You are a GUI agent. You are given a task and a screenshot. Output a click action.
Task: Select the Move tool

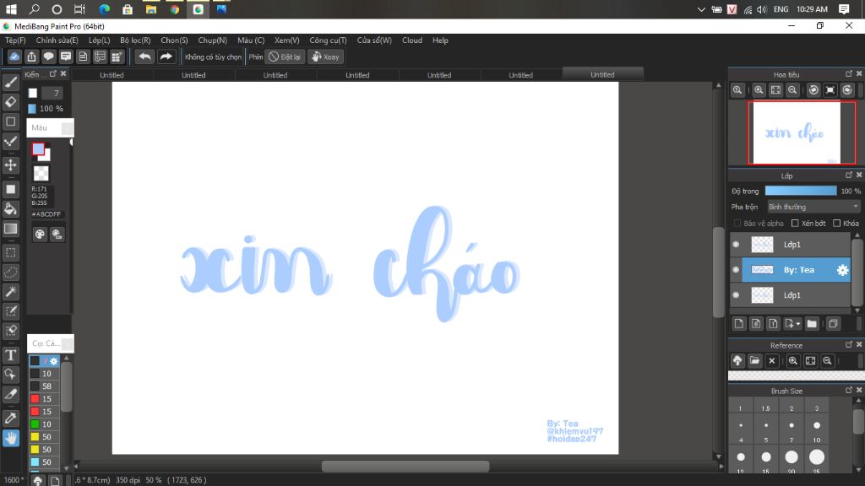point(10,165)
